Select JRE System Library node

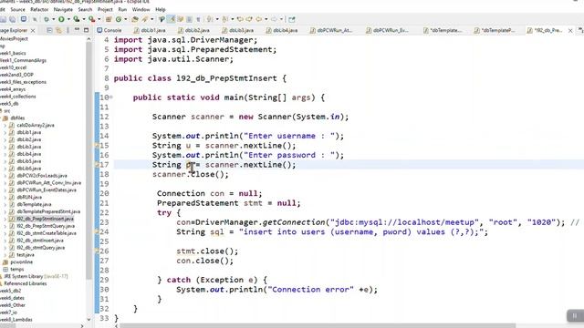coord(36,276)
